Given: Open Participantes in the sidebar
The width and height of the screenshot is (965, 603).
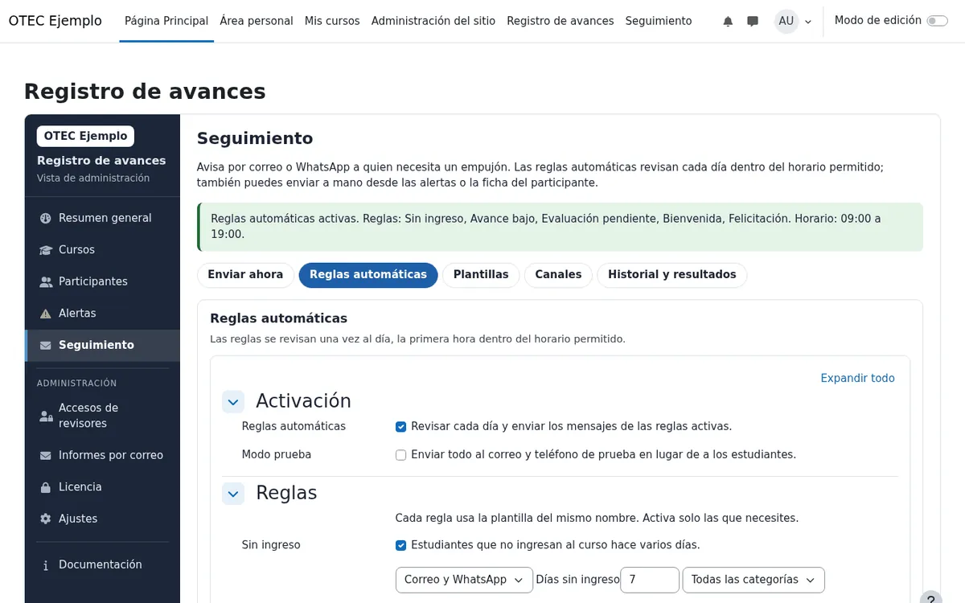Looking at the screenshot, I should click(x=103, y=281).
